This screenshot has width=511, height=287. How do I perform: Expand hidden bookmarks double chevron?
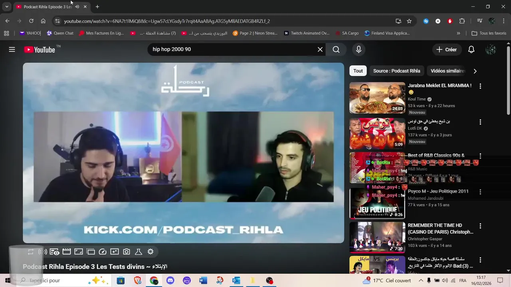click(458, 33)
